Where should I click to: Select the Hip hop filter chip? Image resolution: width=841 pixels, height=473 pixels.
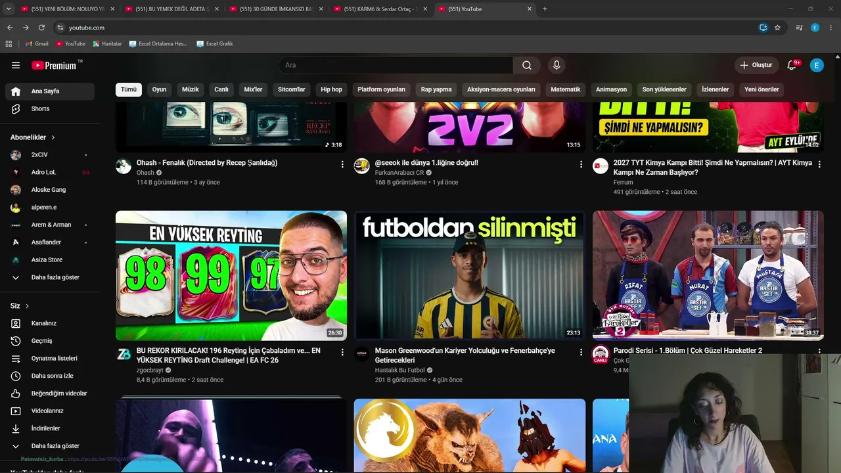pyautogui.click(x=331, y=89)
